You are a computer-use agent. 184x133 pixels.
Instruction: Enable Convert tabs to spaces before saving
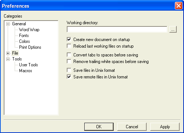point(69,55)
